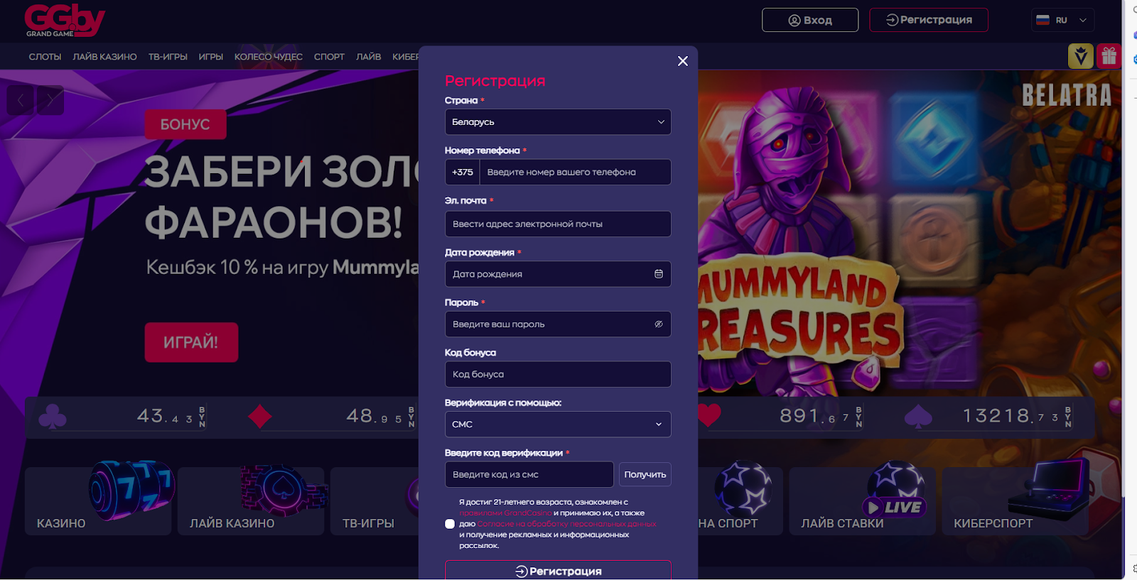Click the hearts jackpot icon
The width and height of the screenshot is (1137, 580).
709,415
